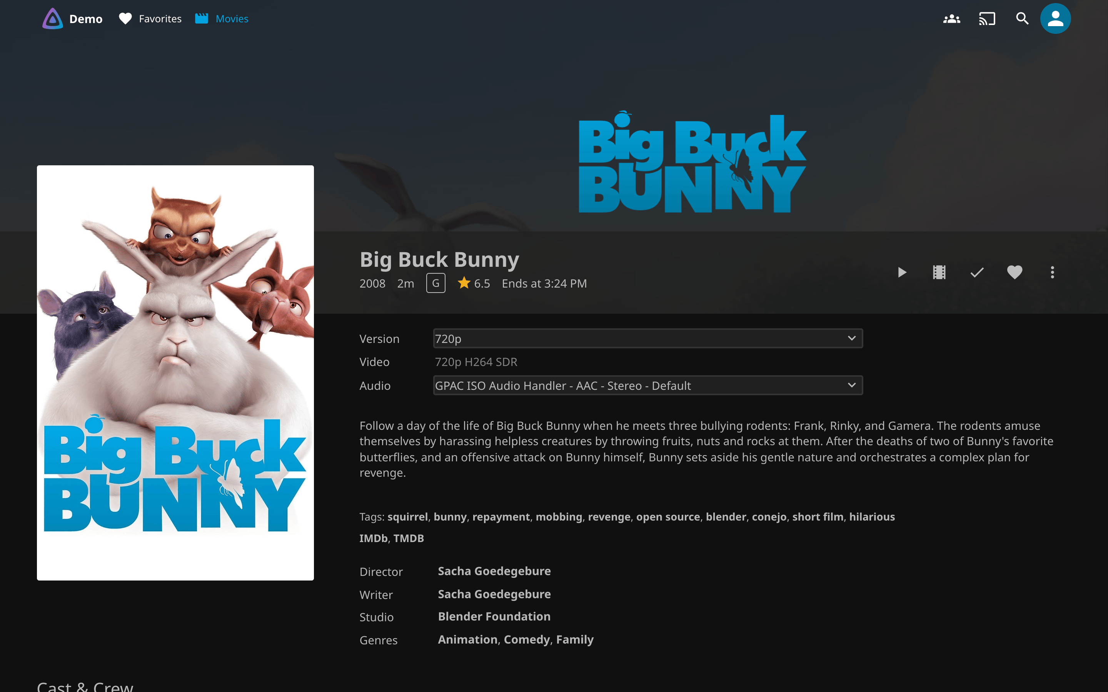This screenshot has height=692, width=1108.
Task: Toggle favorite heart for the movie
Action: 1015,272
